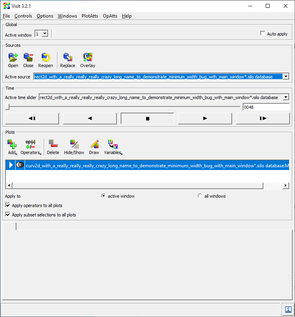Viewport: 295px width, 317px height.
Task: Click the plot type icon in plot list
Action: pos(20,165)
